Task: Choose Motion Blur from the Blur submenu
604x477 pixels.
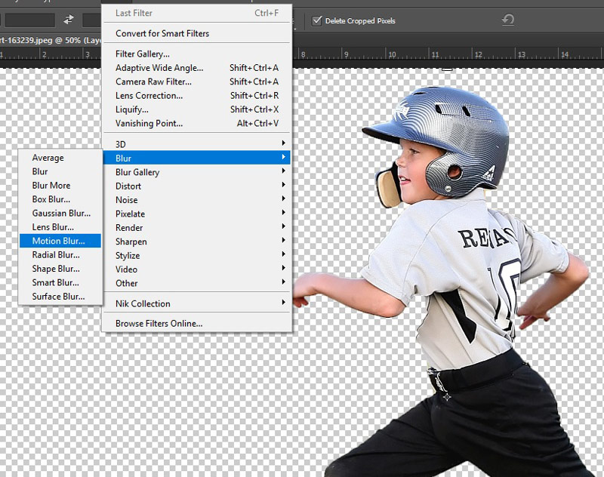Action: pyautogui.click(x=58, y=242)
